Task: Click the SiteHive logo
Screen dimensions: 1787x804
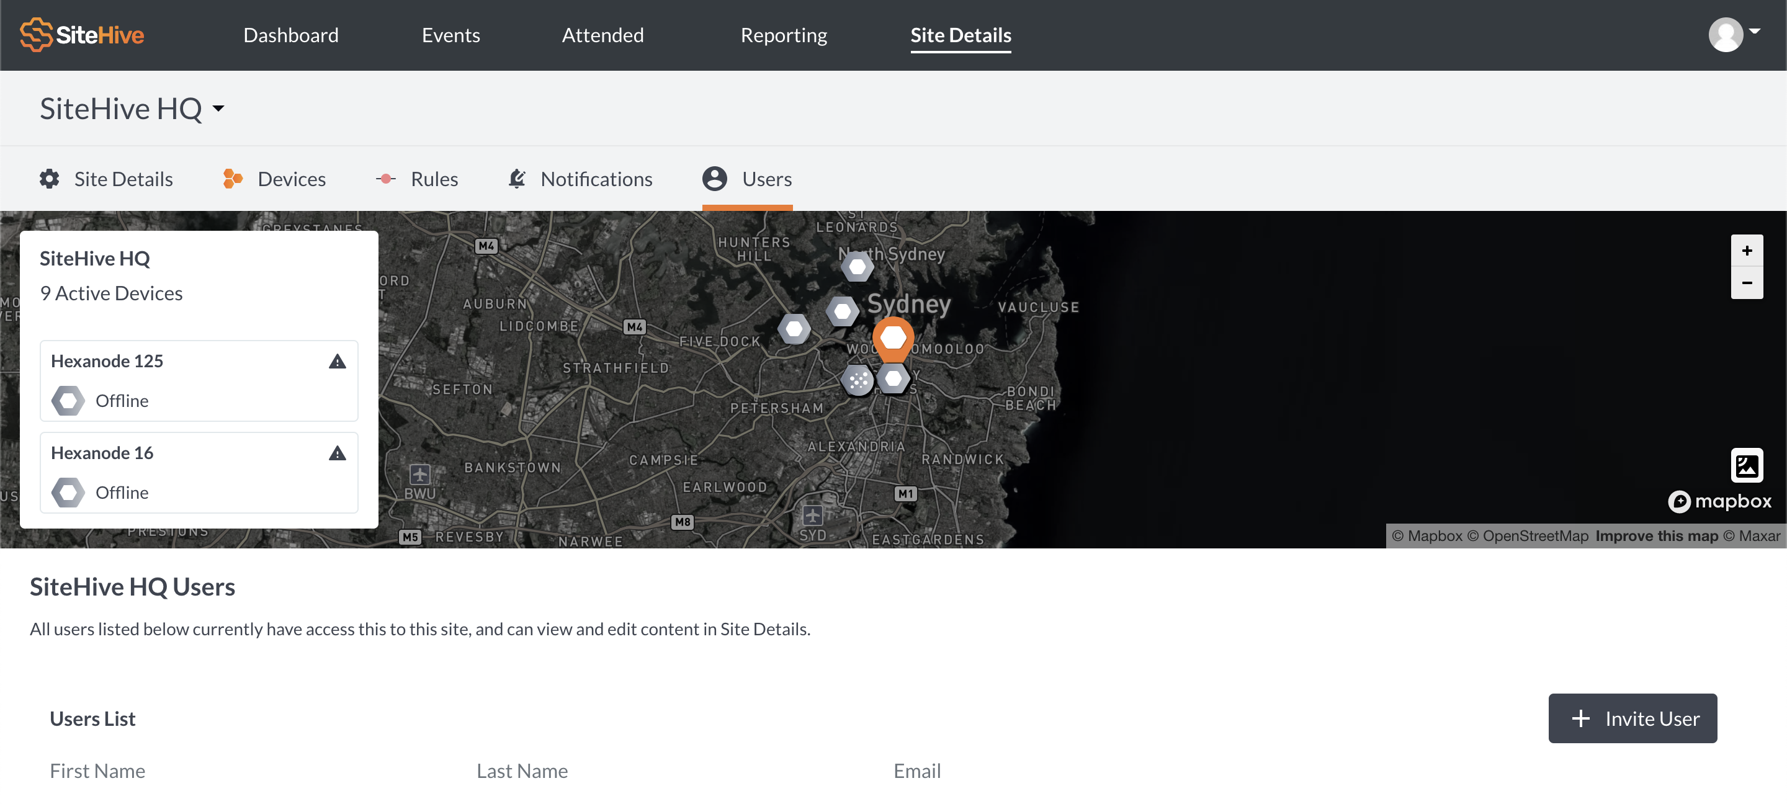Action: tap(82, 35)
